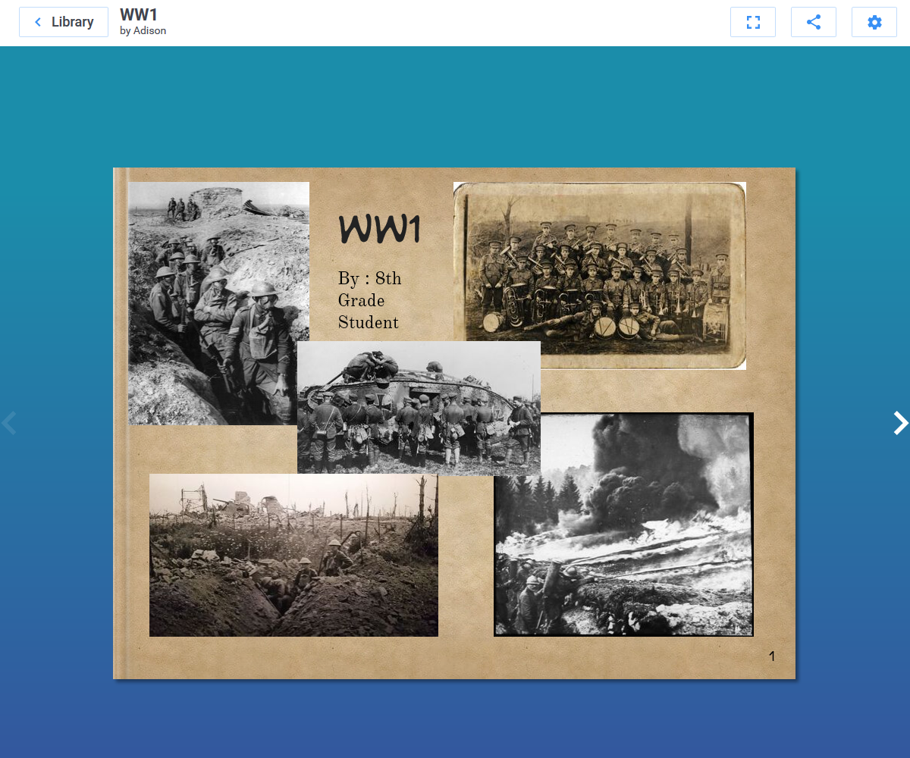This screenshot has width=910, height=758.
Task: Go to the next page arrow
Action: [x=900, y=423]
